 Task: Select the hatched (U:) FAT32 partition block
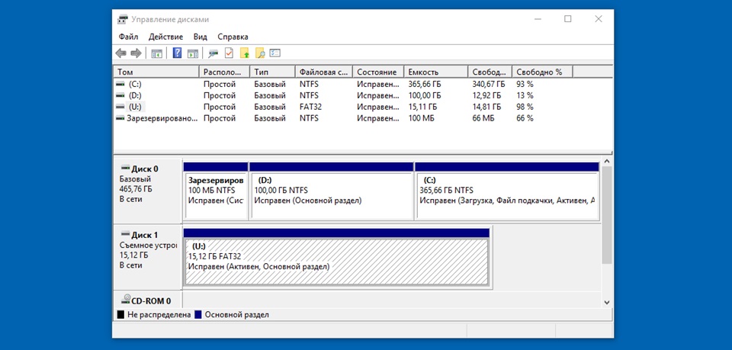335,262
